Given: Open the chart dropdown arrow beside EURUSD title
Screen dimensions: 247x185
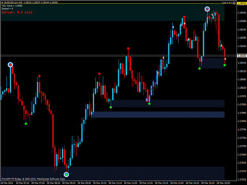Looking at the screenshot, I should point(2,2).
